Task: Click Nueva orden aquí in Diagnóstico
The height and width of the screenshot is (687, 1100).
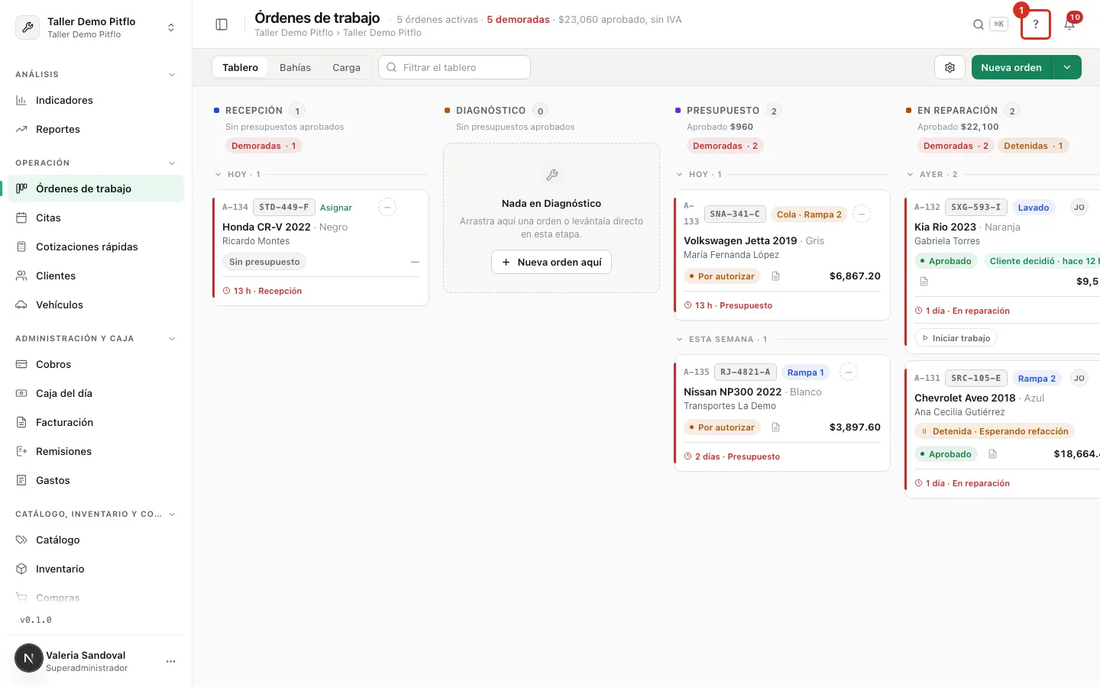Action: click(x=552, y=262)
